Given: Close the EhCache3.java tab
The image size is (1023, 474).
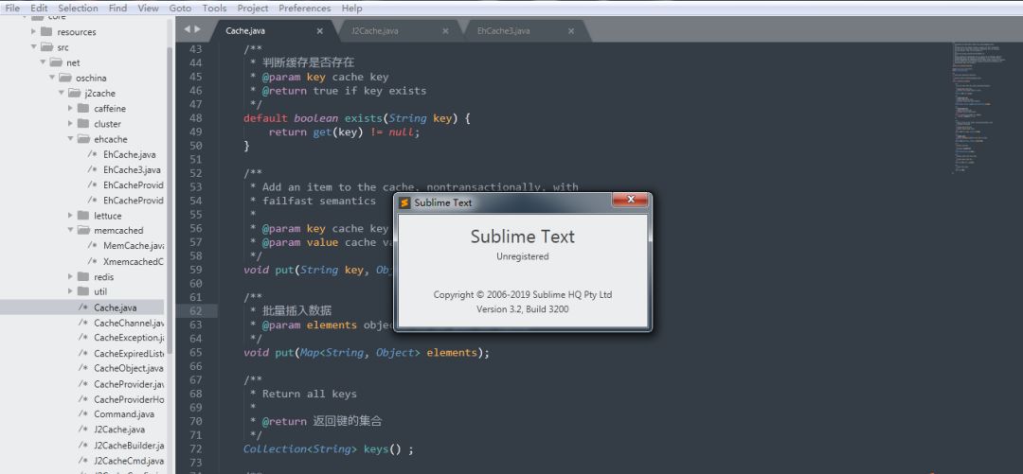Looking at the screenshot, I should pos(571,31).
